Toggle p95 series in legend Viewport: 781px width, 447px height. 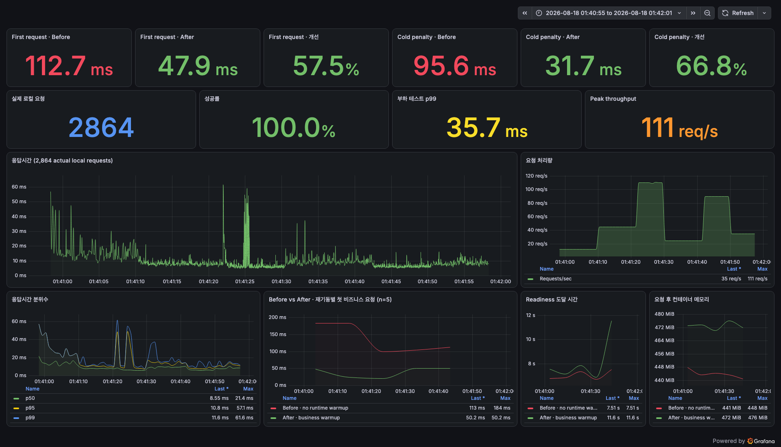pos(30,408)
